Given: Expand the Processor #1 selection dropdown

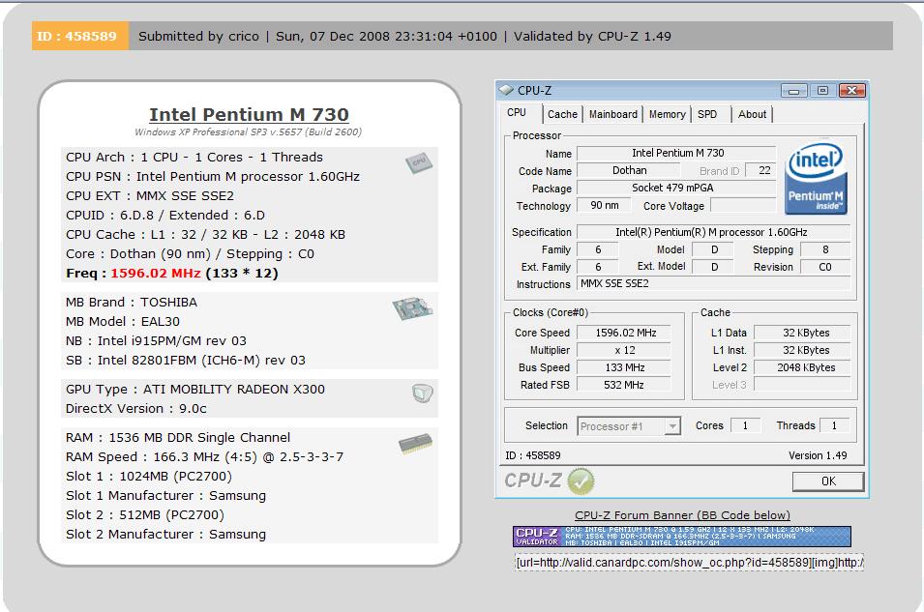Looking at the screenshot, I should [x=672, y=425].
